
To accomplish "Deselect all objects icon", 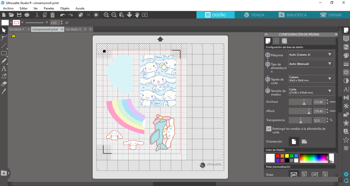I will coord(88,15).
